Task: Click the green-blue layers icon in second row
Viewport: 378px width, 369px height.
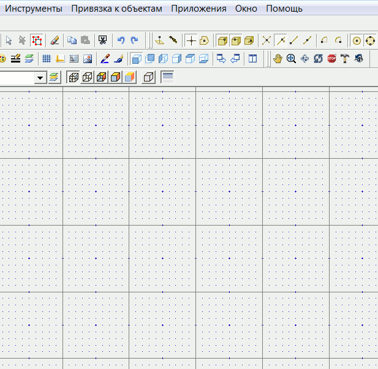Action: 29,59
